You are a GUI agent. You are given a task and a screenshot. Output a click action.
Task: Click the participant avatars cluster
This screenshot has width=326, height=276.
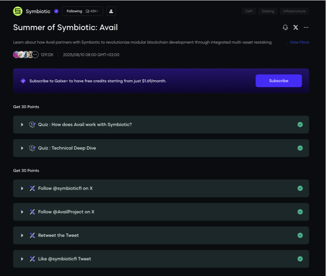[26, 55]
